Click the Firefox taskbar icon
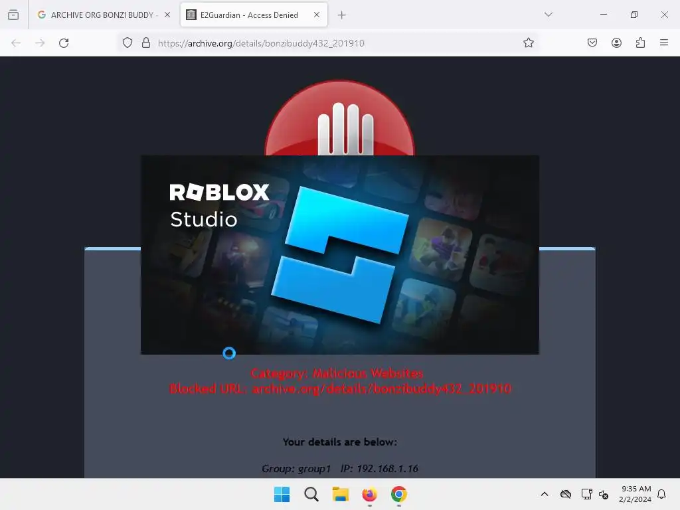The height and width of the screenshot is (510, 680). pyautogui.click(x=369, y=494)
